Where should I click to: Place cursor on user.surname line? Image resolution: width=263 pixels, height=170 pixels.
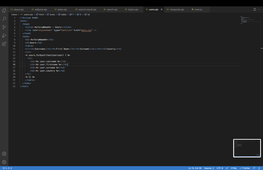tap(48, 68)
